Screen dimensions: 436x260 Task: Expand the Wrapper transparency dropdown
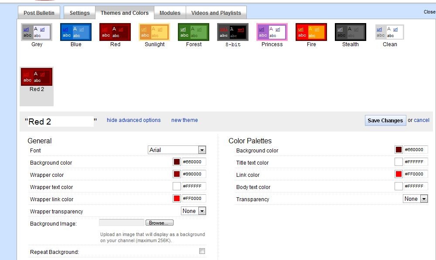pos(193,211)
